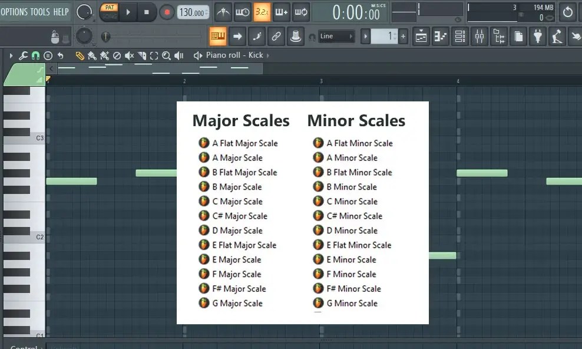Open the Line snap dropdown

336,37
